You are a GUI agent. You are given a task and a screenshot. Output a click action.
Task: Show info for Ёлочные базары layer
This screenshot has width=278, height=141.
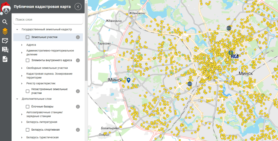[x=78, y=107]
